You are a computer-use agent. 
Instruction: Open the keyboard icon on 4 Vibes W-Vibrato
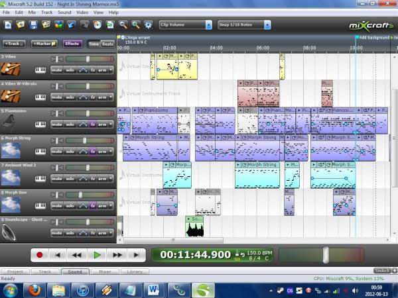click(40, 97)
